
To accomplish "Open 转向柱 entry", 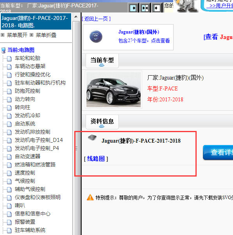I will point(22,107).
